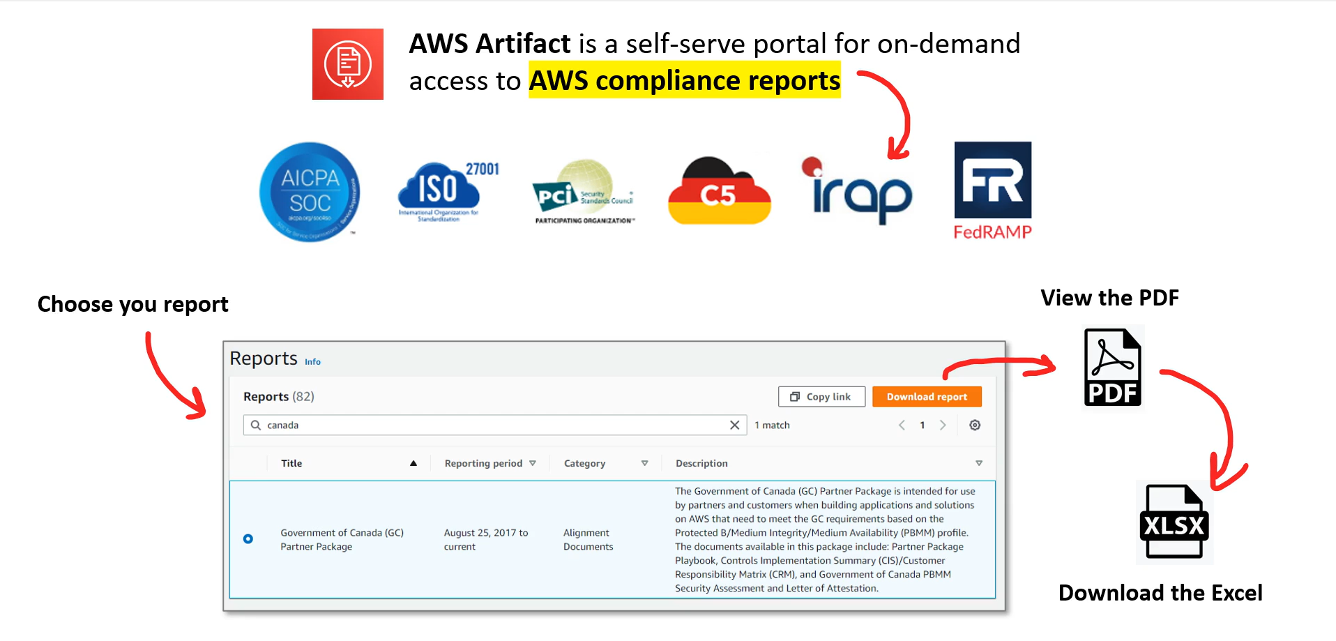Click the Reports (82) heading
This screenshot has width=1336, height=641.
point(278,396)
